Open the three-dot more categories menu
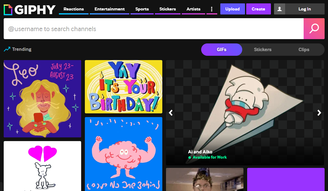328x191 pixels. coord(211,9)
